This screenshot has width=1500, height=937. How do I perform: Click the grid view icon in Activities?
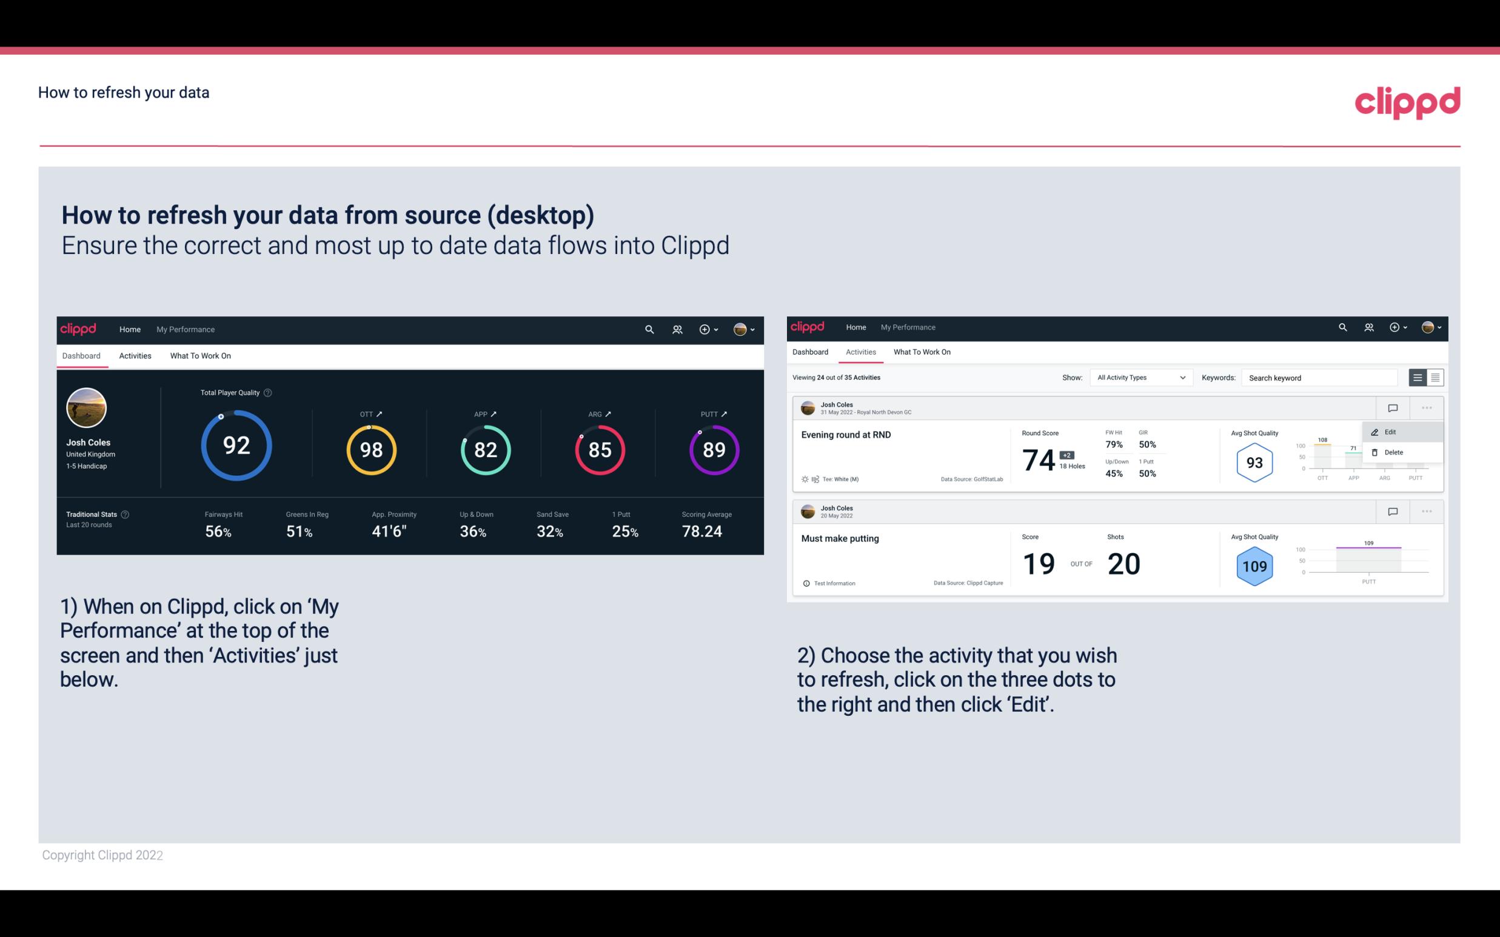[x=1434, y=377]
